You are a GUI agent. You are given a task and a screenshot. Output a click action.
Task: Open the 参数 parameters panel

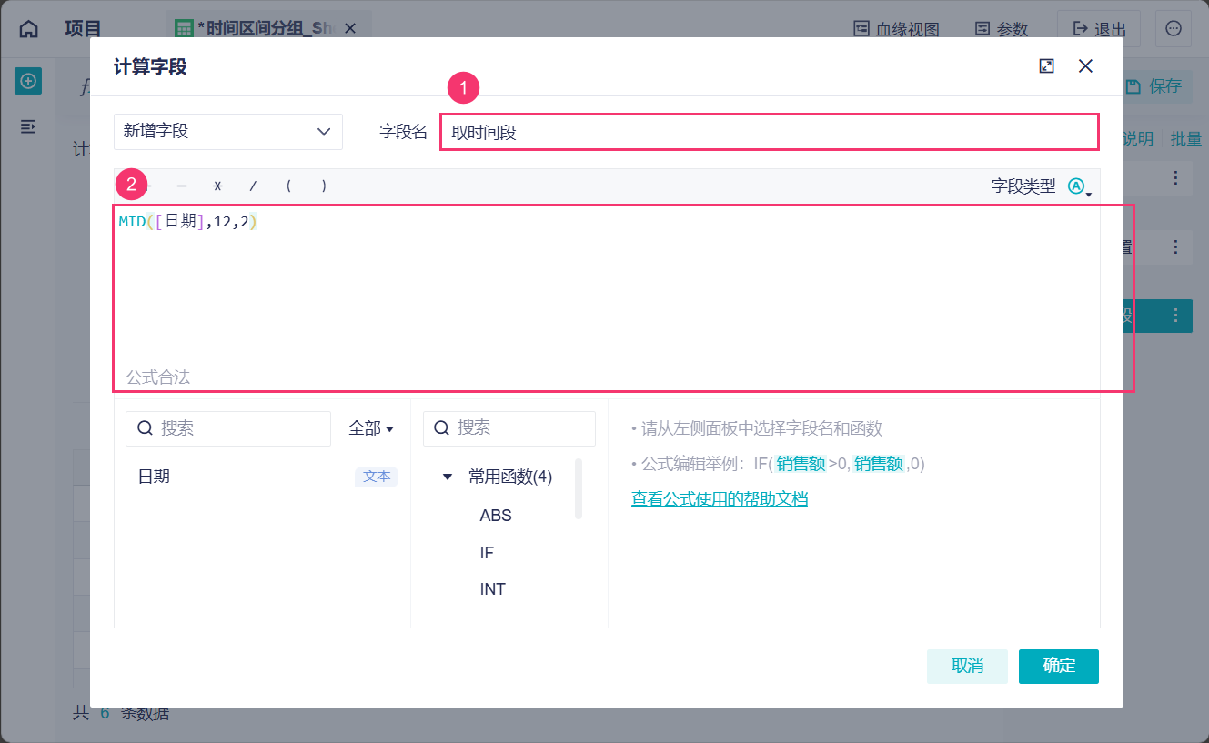point(1001,29)
